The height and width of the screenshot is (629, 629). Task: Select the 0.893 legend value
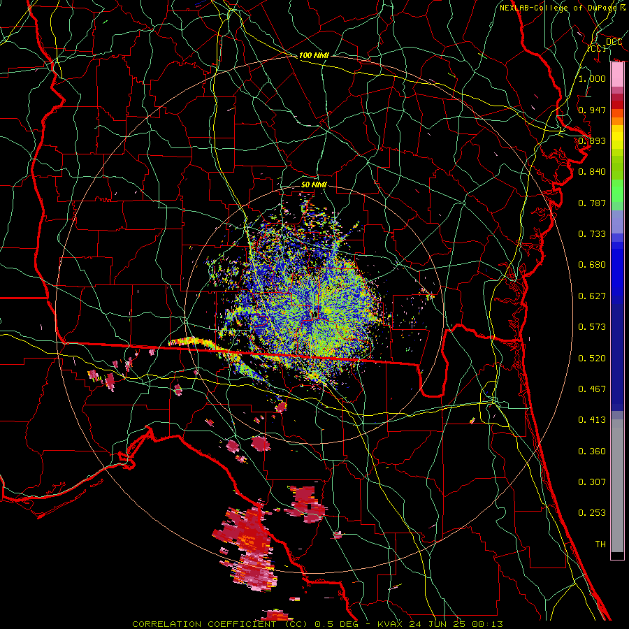tap(592, 140)
